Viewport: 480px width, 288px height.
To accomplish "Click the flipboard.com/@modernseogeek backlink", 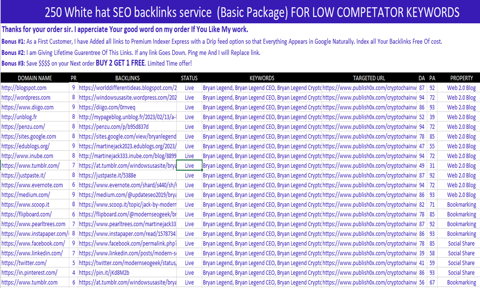I will tap(128, 214).
